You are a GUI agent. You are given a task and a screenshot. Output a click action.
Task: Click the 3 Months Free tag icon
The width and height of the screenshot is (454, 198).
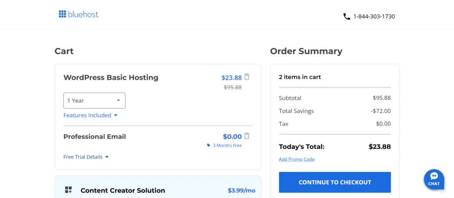208,145
